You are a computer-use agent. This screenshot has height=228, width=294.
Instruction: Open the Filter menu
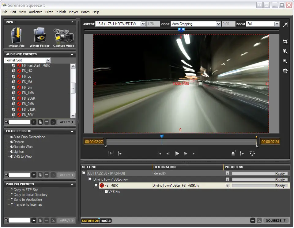coord(49,12)
